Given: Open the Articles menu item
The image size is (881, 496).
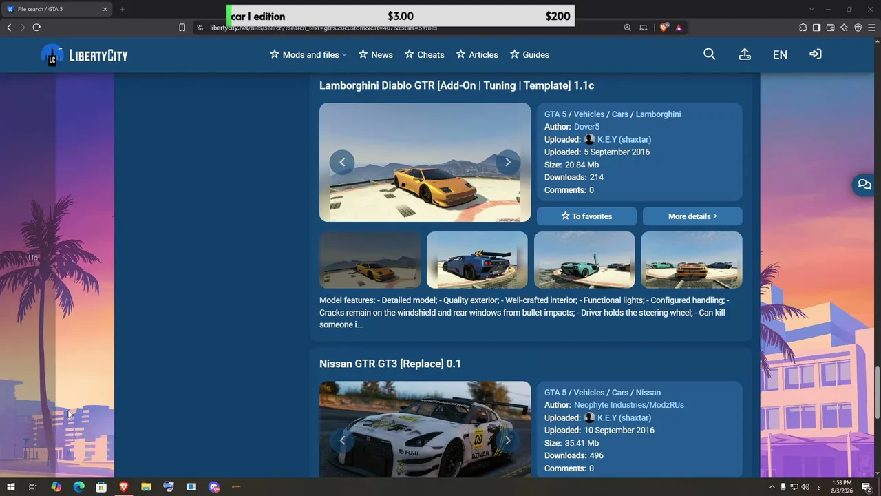Looking at the screenshot, I should tap(477, 54).
